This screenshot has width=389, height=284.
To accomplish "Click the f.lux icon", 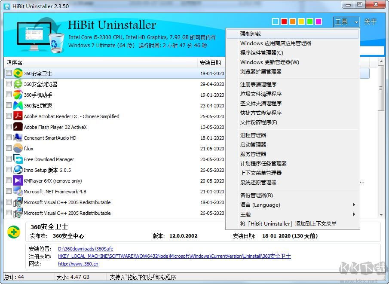I will click(18, 148).
